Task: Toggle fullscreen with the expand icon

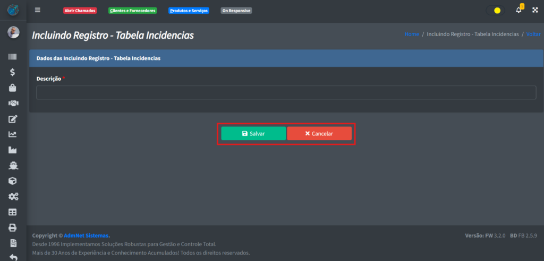Action: 535,10
